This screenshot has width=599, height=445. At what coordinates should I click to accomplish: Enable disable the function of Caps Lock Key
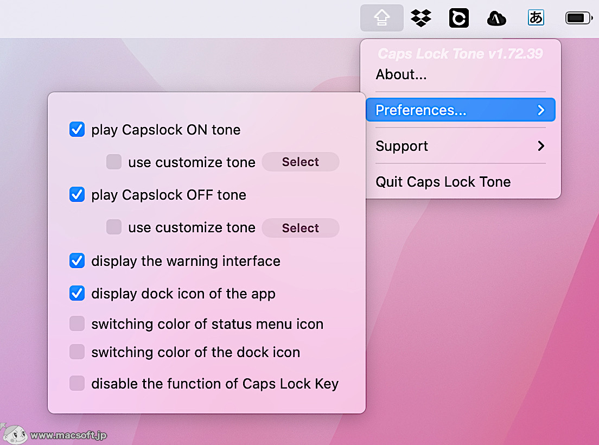click(77, 383)
